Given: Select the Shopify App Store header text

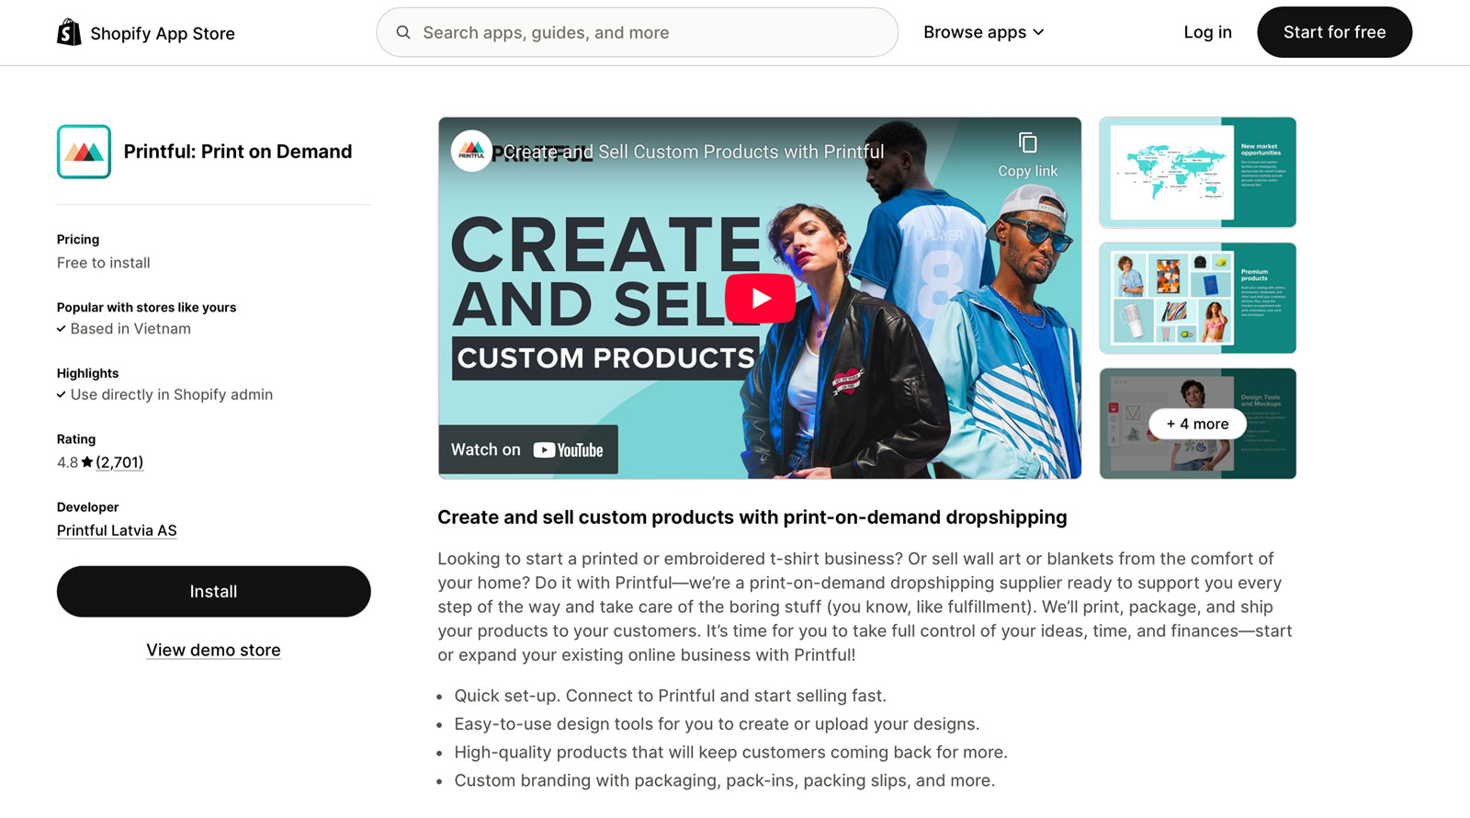Looking at the screenshot, I should pyautogui.click(x=162, y=33).
